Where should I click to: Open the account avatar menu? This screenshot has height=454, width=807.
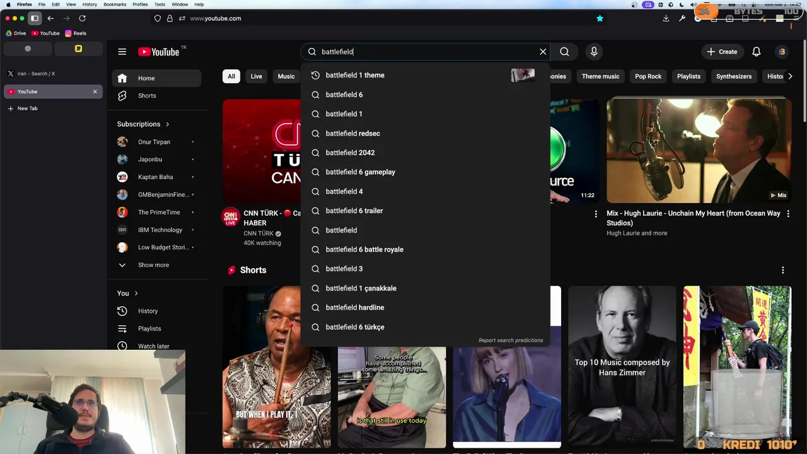point(782,52)
